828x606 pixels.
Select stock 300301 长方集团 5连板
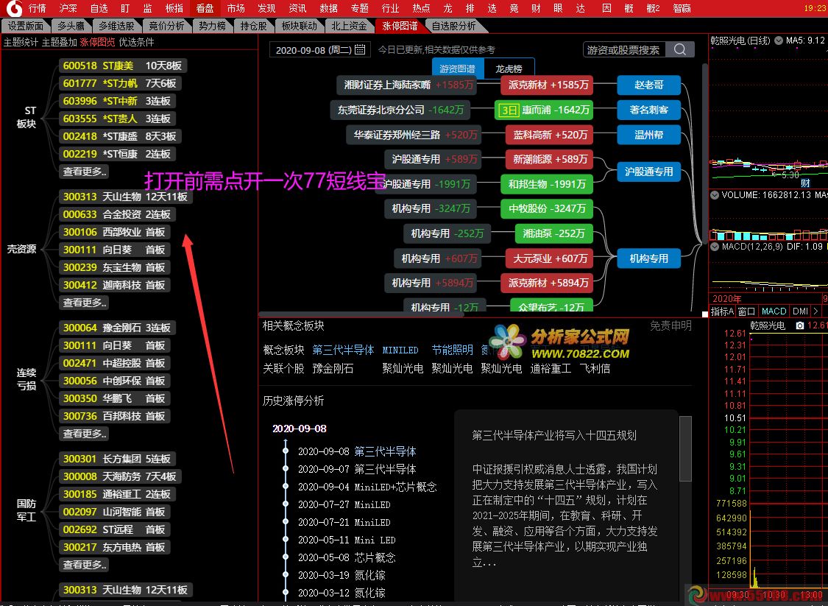[117, 459]
